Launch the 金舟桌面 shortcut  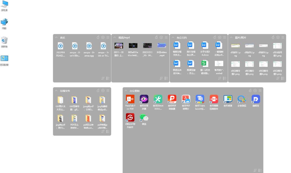(228, 99)
